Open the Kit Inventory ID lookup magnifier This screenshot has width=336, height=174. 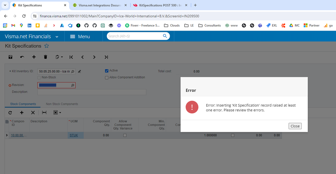click(x=73, y=72)
